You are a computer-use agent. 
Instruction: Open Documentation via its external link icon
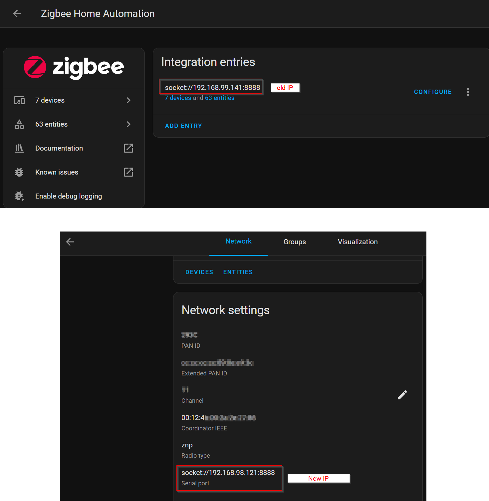[x=128, y=148]
